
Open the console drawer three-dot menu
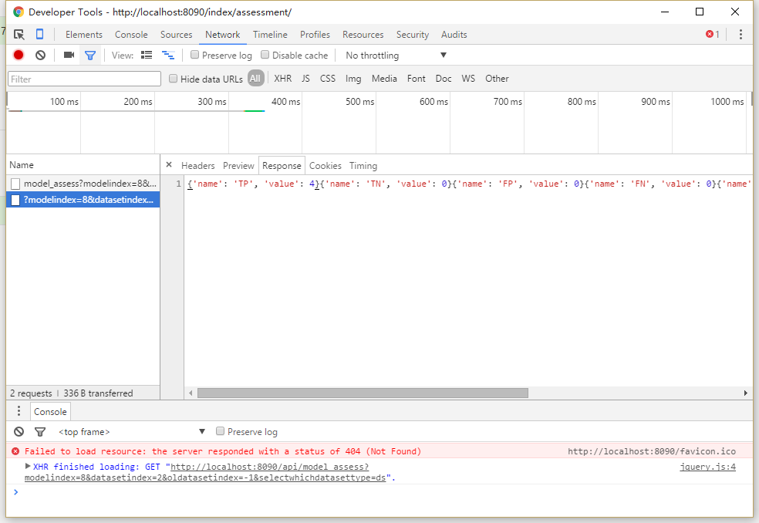[19, 411]
